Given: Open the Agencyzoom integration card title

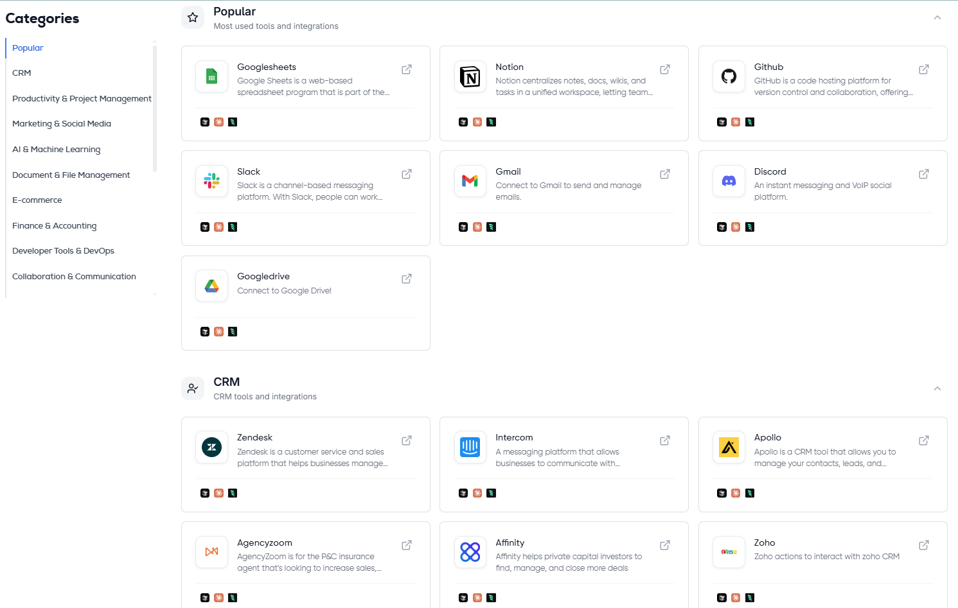Looking at the screenshot, I should (265, 543).
